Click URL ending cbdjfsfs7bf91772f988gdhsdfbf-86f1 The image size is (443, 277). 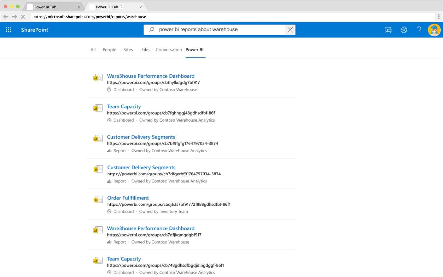pos(169,204)
